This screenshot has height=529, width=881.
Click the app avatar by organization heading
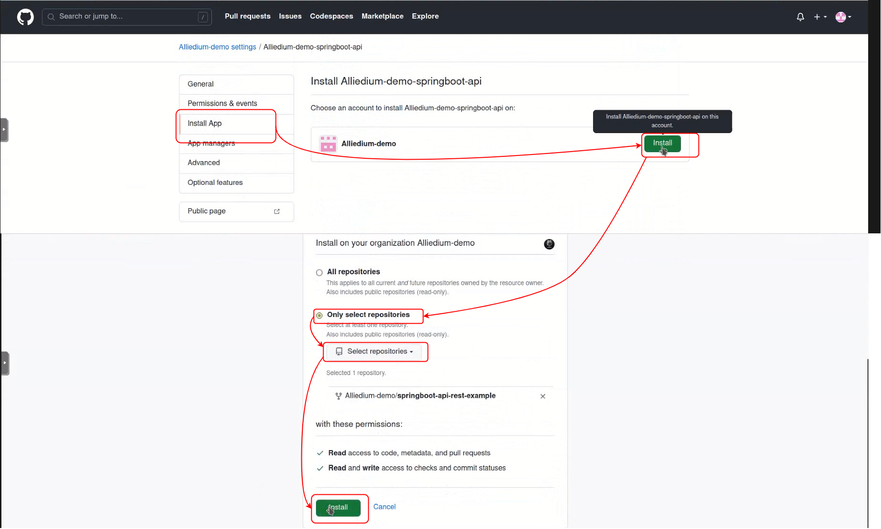tap(549, 244)
